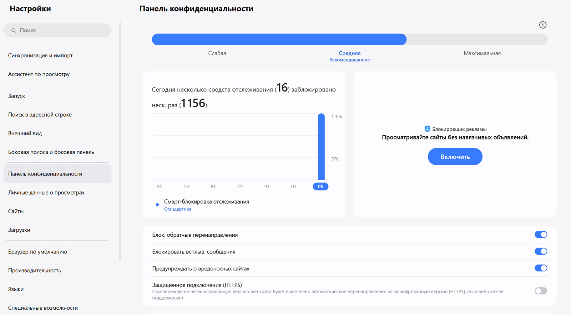Open the Производительность settings page
The height and width of the screenshot is (315, 571).
coord(35,271)
